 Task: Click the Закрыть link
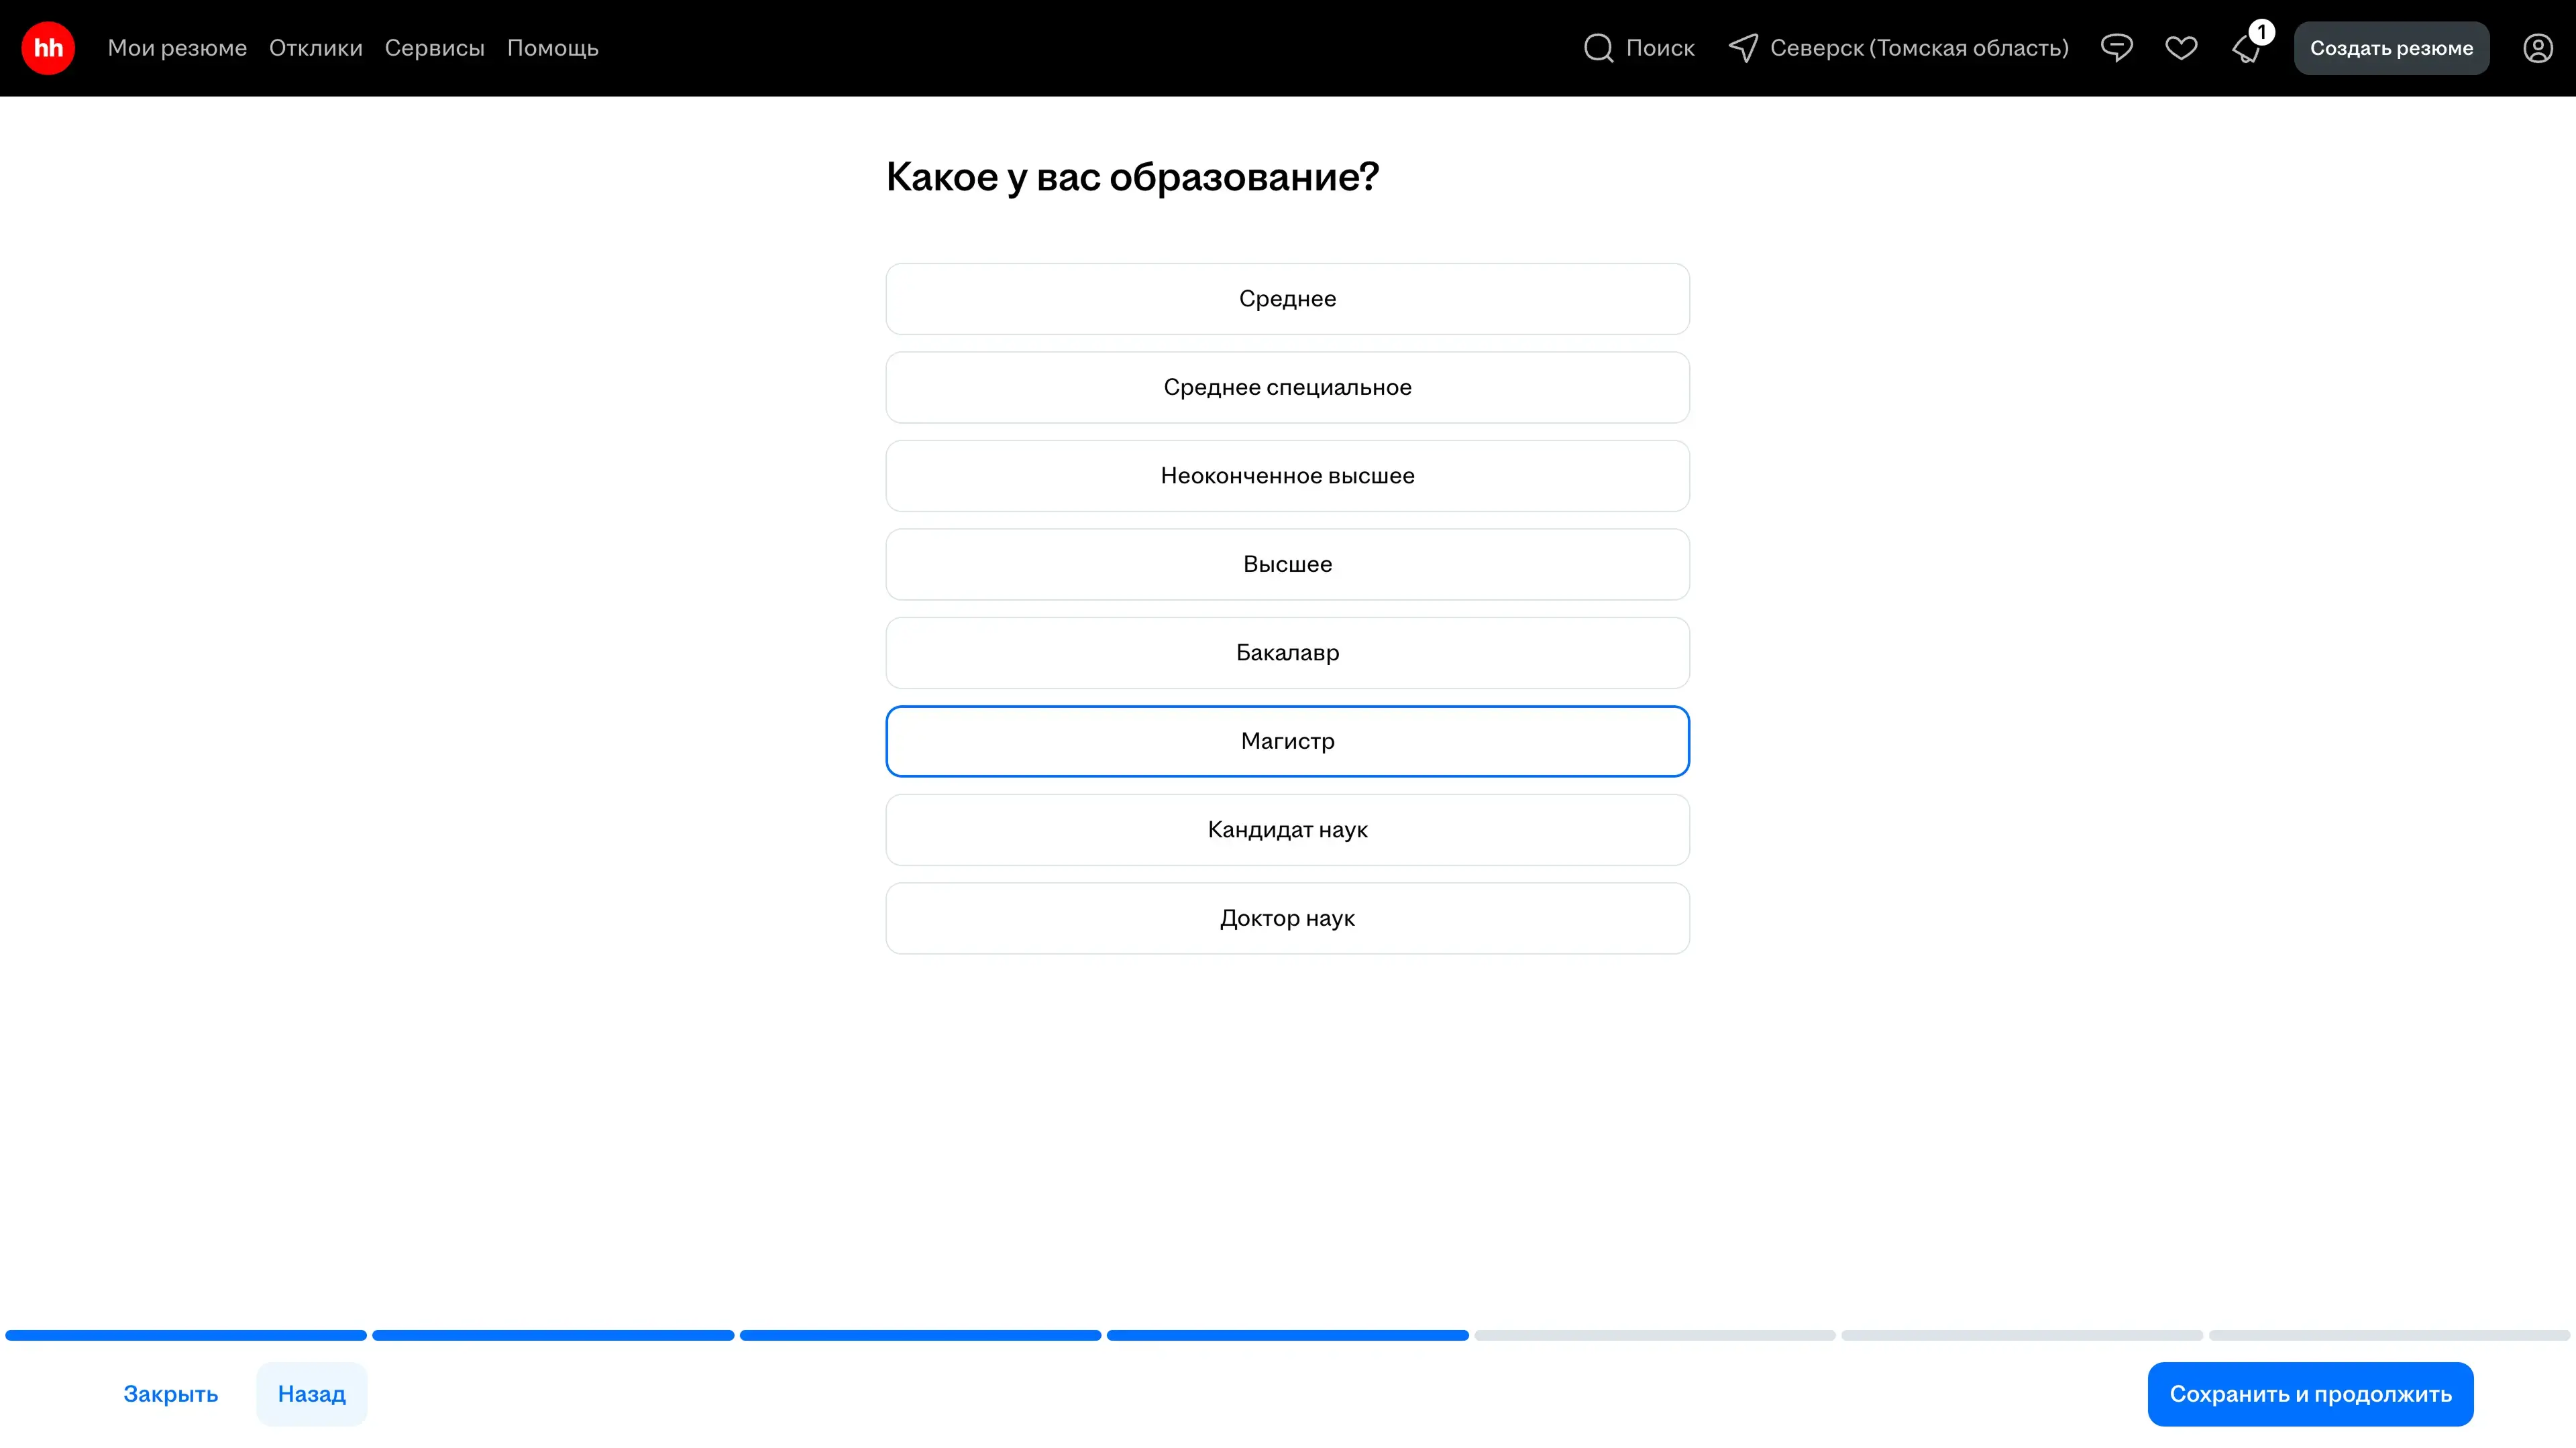coord(170,1393)
